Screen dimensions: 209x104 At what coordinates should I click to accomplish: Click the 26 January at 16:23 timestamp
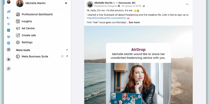pyautogui.click(x=131, y=6)
